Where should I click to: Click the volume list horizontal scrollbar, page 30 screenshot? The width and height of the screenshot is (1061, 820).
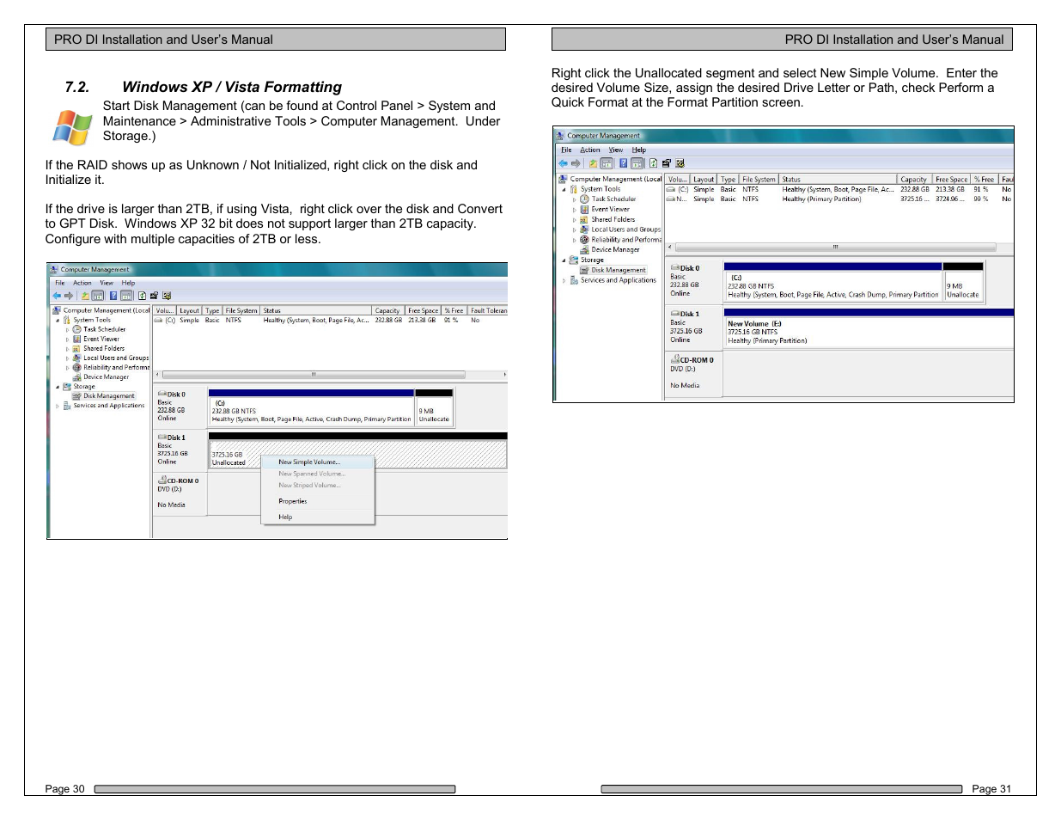[314, 375]
